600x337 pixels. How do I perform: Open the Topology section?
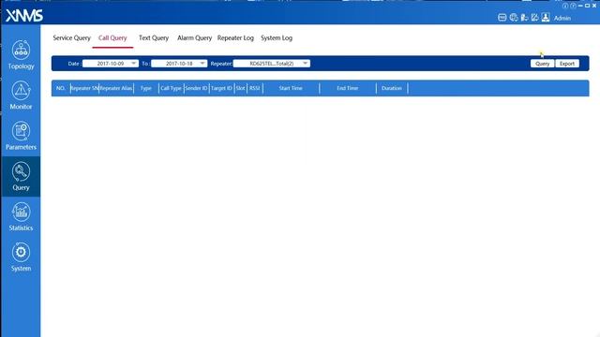tap(21, 55)
